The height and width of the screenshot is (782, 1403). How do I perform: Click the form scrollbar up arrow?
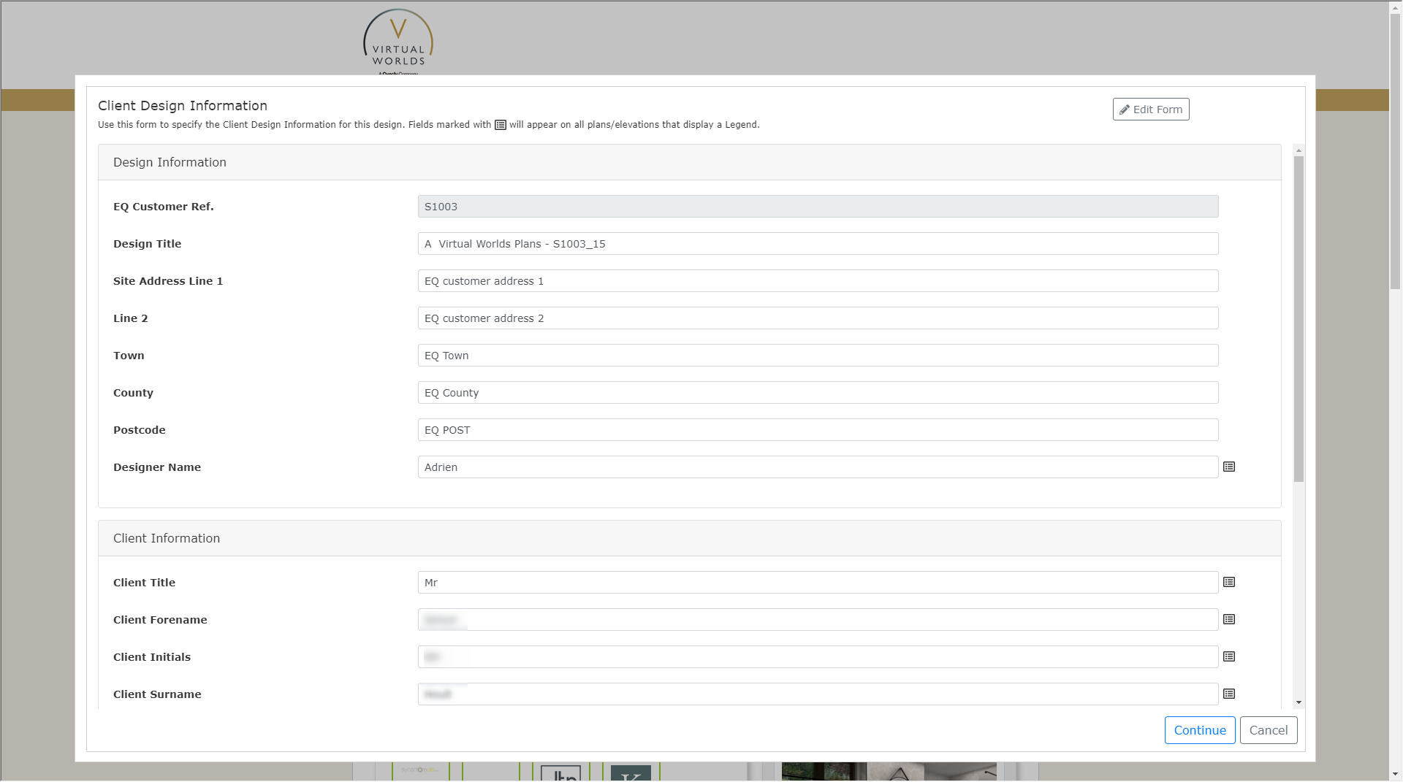[x=1299, y=150]
